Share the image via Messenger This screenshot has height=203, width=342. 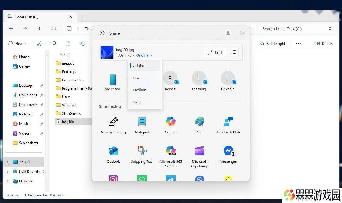228,155
